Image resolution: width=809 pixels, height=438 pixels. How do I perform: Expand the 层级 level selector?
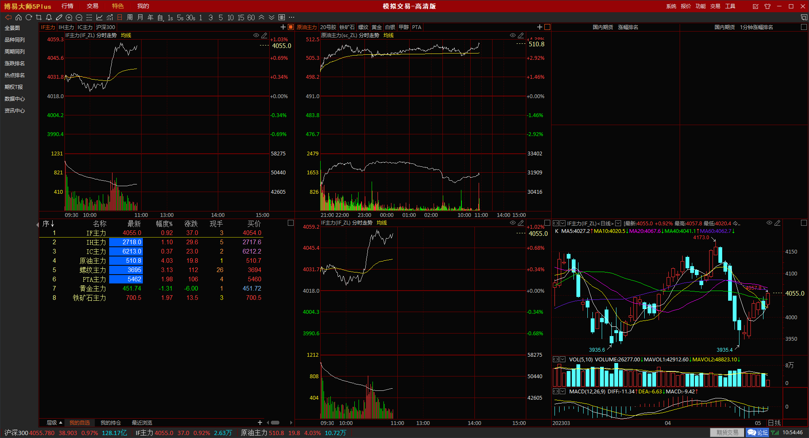(54, 422)
